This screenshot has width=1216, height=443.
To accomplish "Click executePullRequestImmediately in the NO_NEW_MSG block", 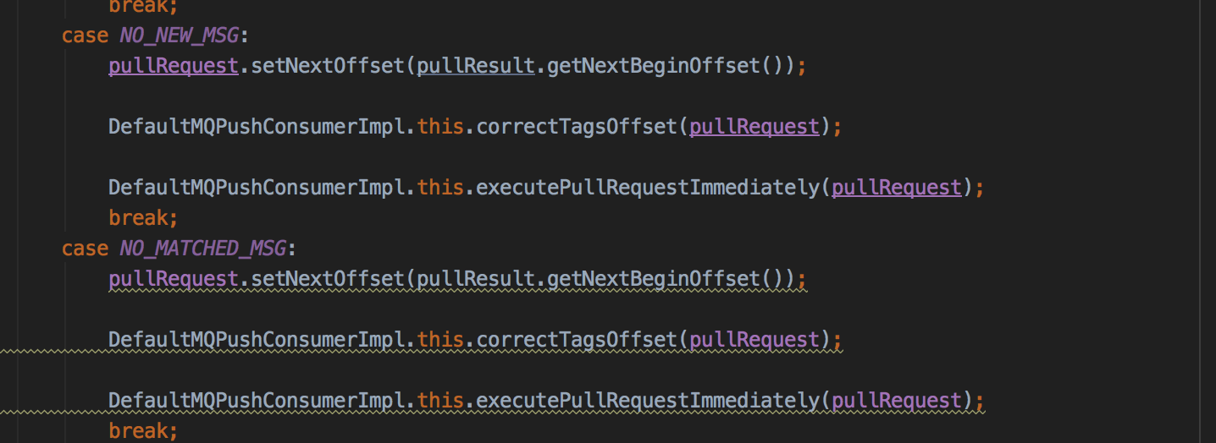I will (x=648, y=188).
